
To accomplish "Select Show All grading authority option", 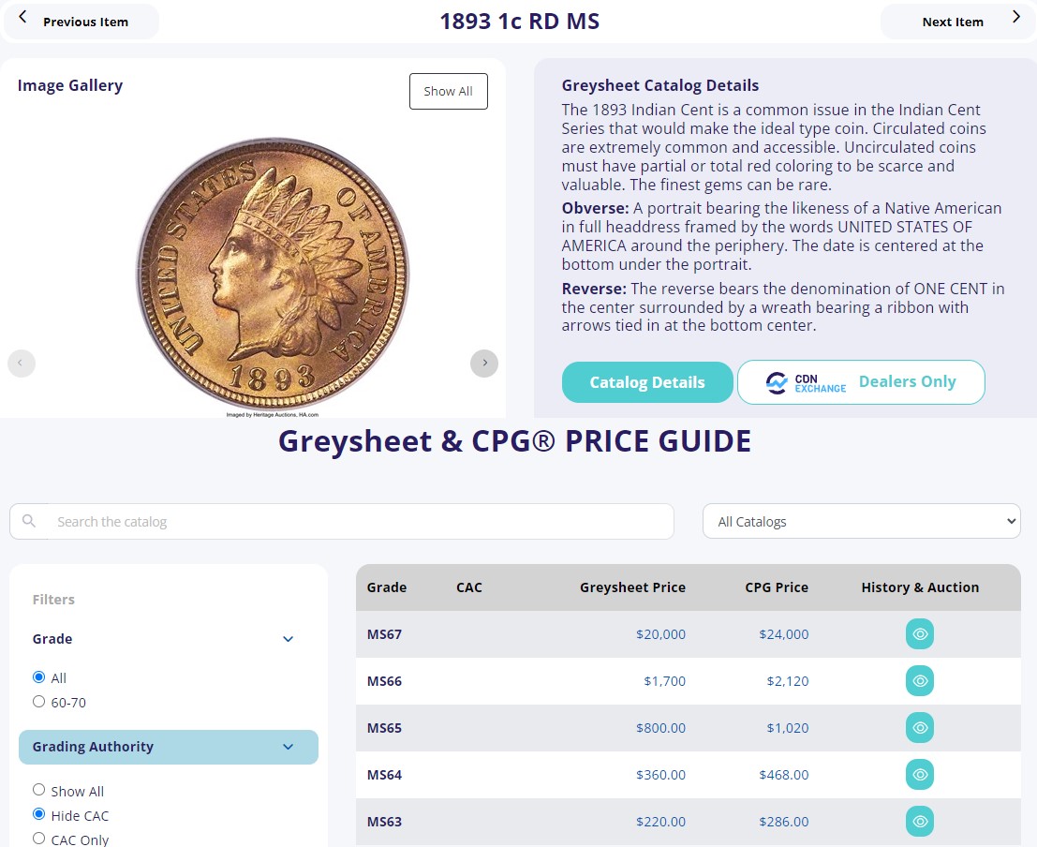I will click(x=39, y=790).
